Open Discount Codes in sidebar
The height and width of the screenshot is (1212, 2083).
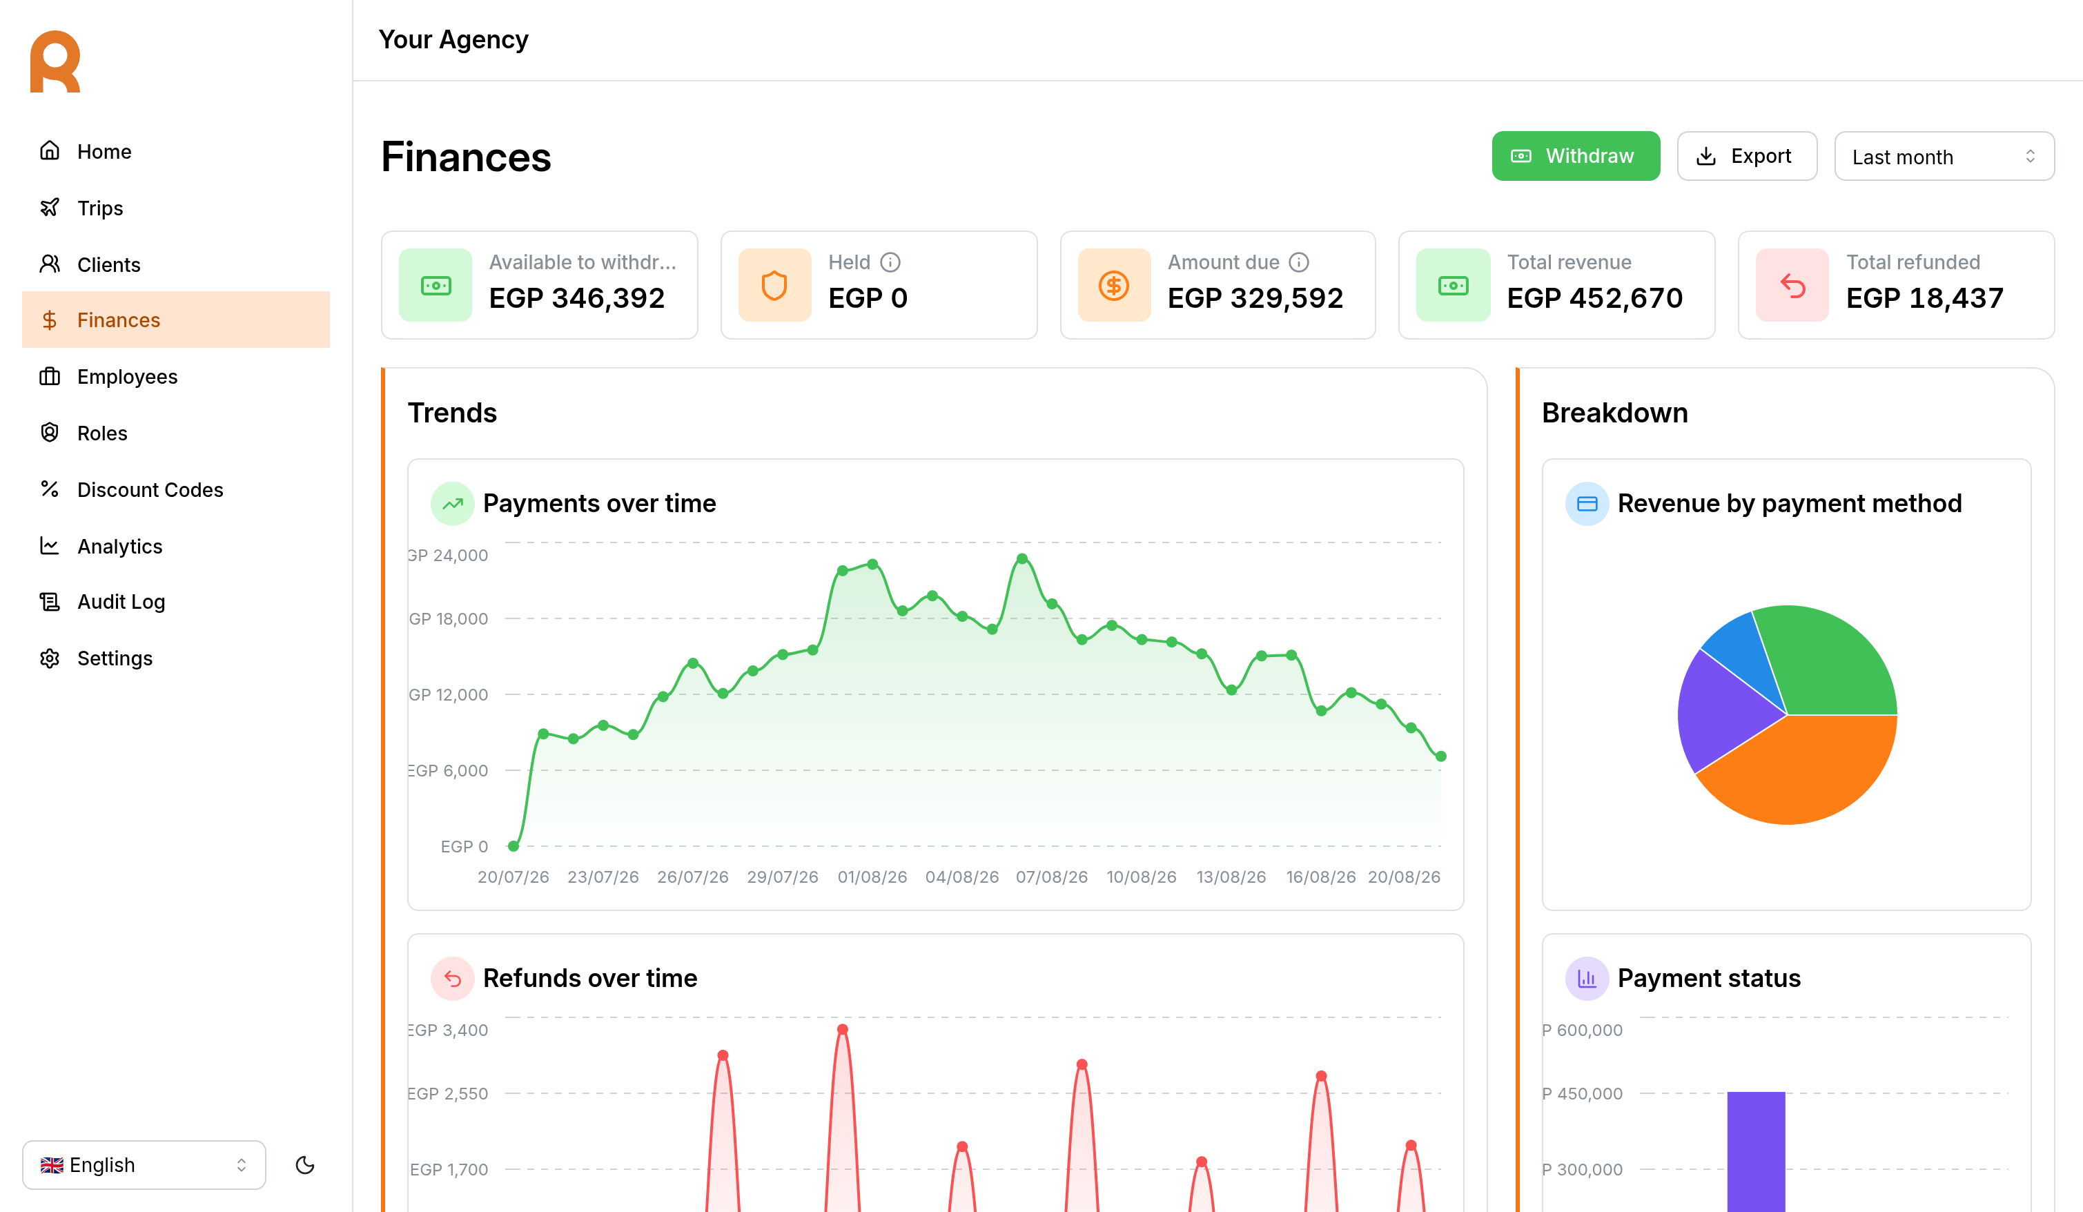[x=175, y=489]
